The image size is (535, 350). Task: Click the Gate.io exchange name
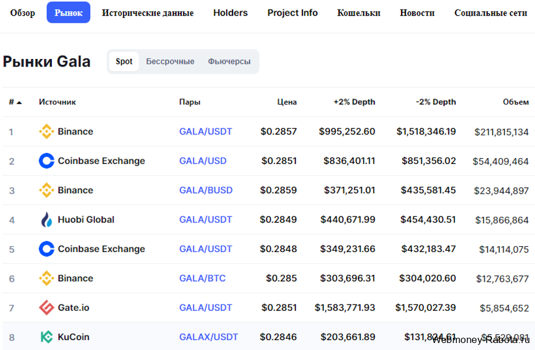pos(73,307)
